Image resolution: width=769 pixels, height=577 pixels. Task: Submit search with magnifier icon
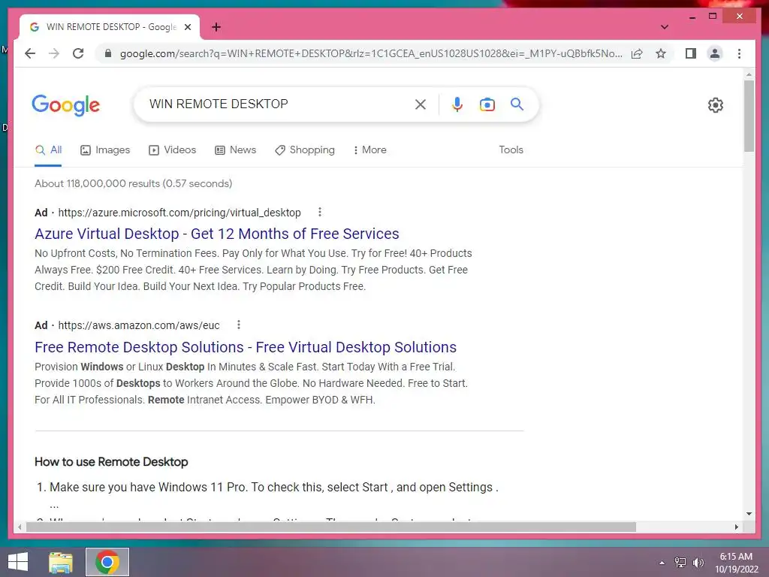point(517,104)
